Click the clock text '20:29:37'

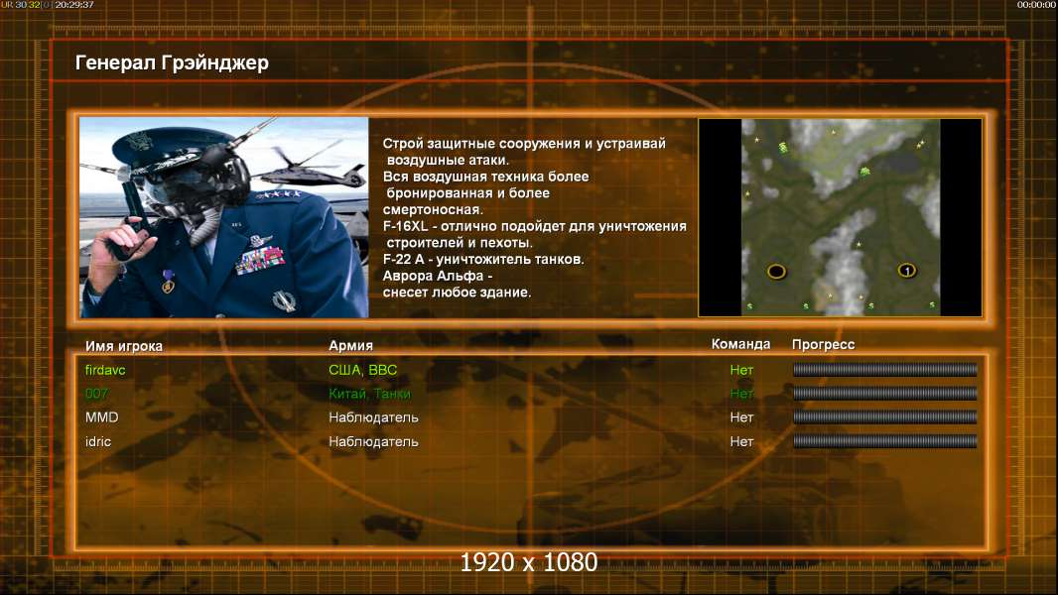pos(74,5)
